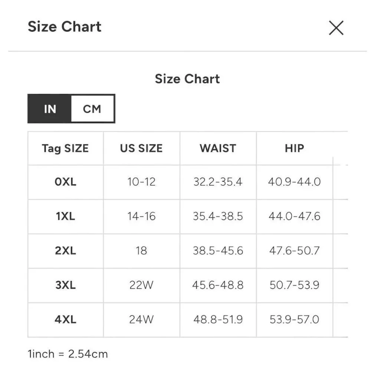Select the 2XL size row label
Image resolution: width=371 pixels, height=371 pixels.
[66, 250]
